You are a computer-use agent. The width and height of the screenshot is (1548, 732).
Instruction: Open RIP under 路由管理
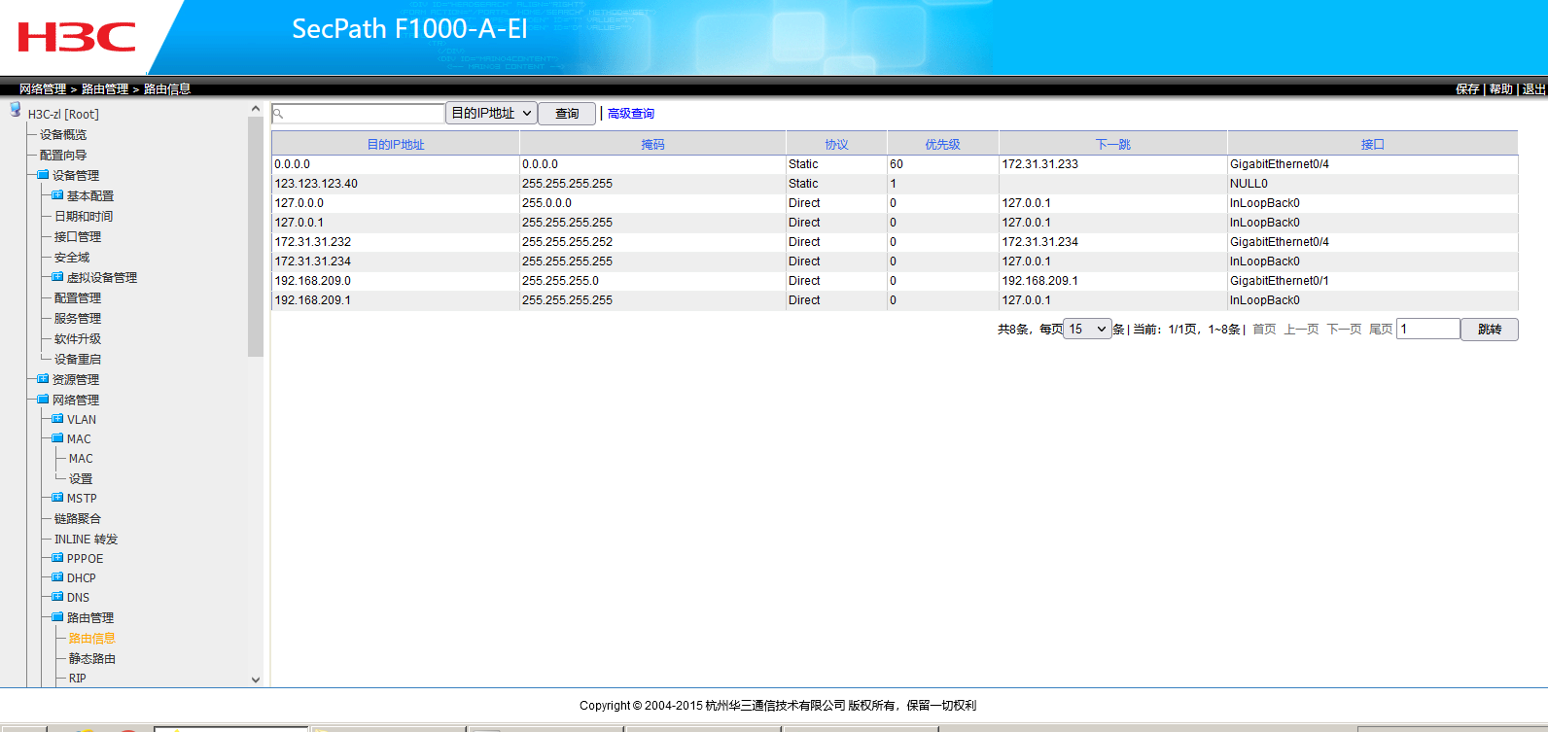[78, 679]
